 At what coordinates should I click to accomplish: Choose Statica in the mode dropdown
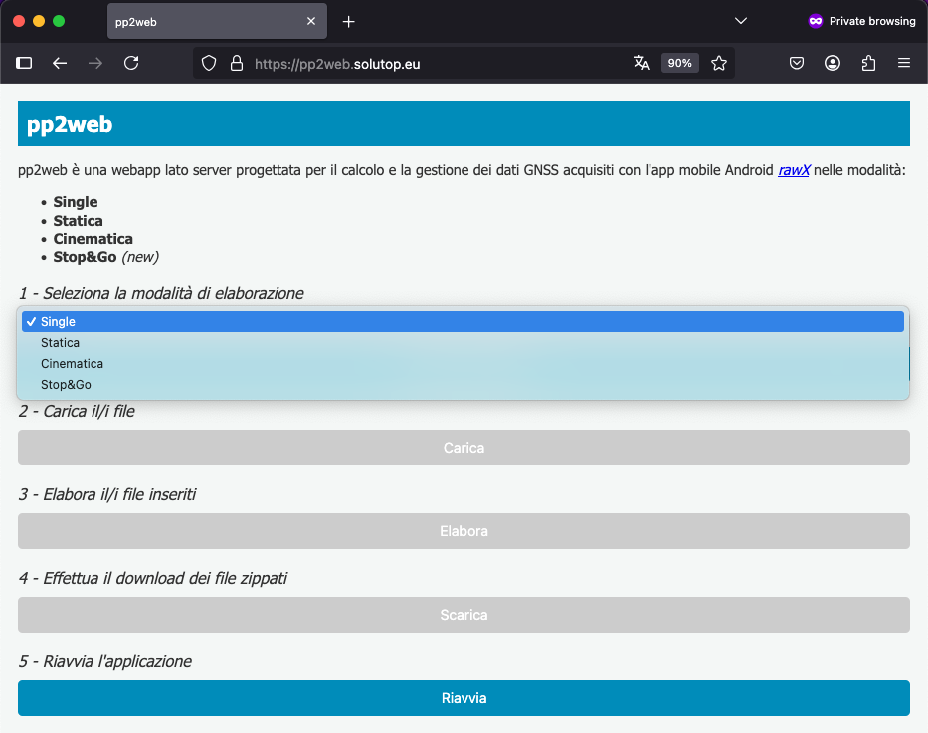(x=463, y=343)
